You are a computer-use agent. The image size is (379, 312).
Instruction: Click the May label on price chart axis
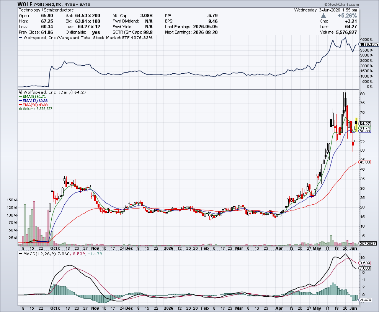(x=317, y=248)
